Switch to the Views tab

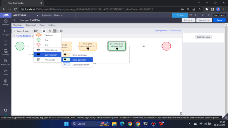pyautogui.click(x=42, y=25)
